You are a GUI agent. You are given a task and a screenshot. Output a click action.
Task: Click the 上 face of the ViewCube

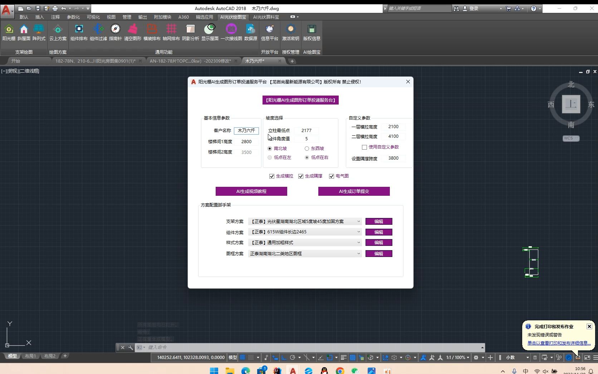pos(571,104)
